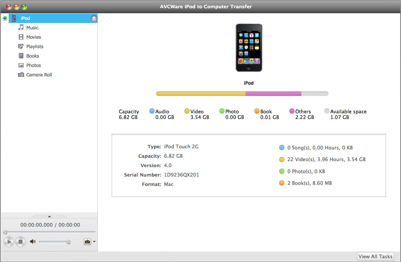The image size is (401, 262).
Task: Click the blue Audio legend dot
Action: coord(152,111)
